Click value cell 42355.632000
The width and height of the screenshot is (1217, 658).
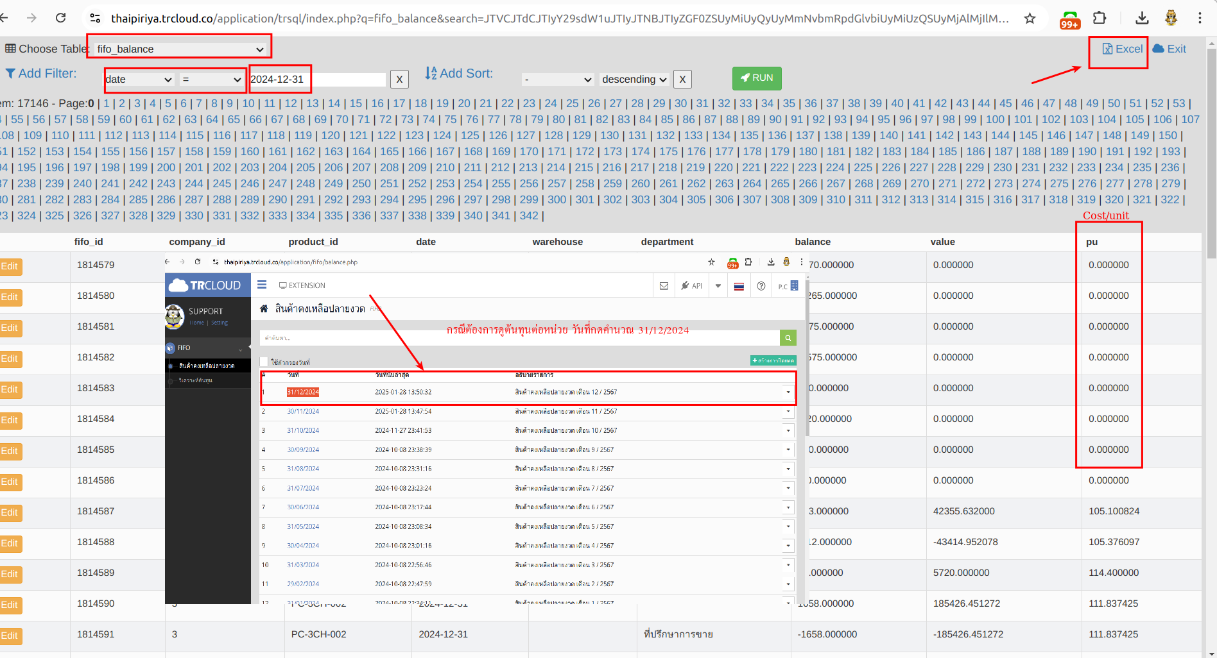coord(963,511)
